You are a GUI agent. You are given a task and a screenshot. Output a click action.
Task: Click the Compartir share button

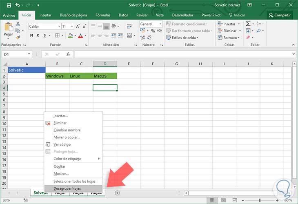click(x=280, y=15)
